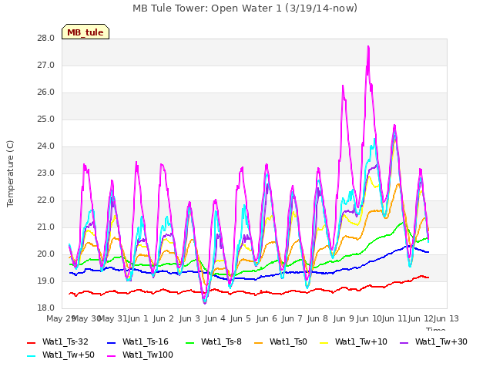Click the 28.0 y-axis tick label
Screen dimensions: 493x370
(x=46, y=39)
